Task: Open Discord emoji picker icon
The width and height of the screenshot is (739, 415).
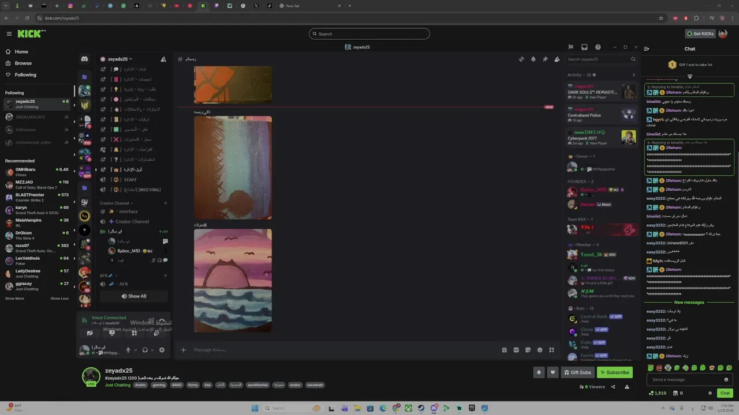Action: coord(540,350)
